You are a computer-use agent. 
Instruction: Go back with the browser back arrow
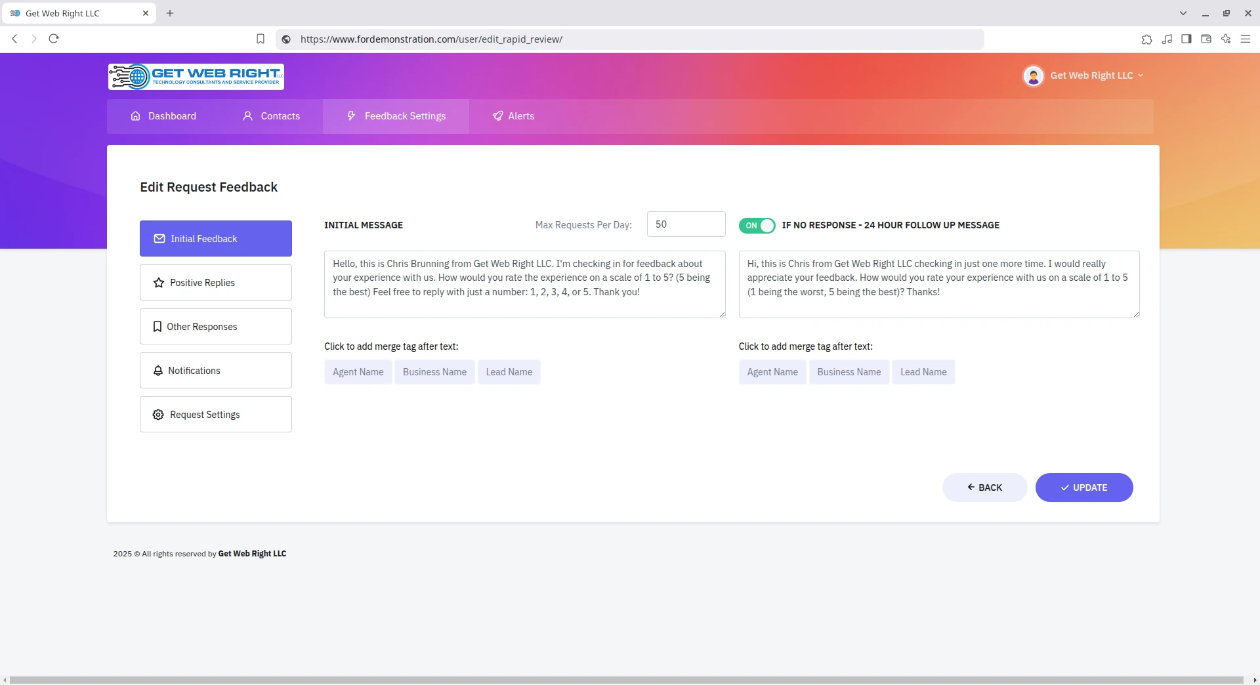pyautogui.click(x=14, y=39)
